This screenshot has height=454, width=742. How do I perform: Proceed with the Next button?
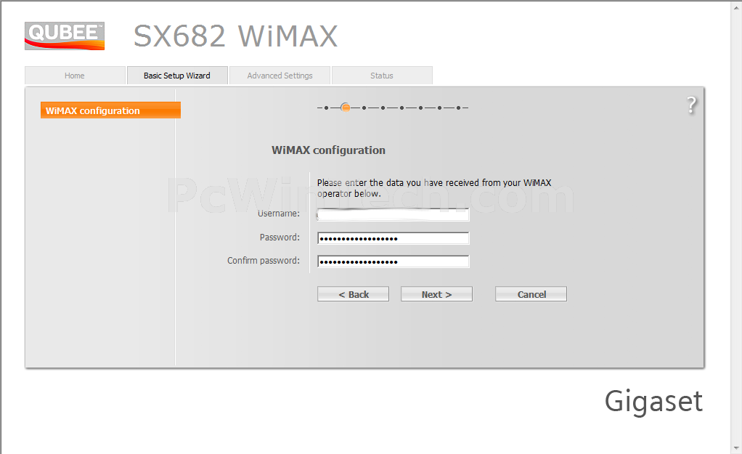436,294
